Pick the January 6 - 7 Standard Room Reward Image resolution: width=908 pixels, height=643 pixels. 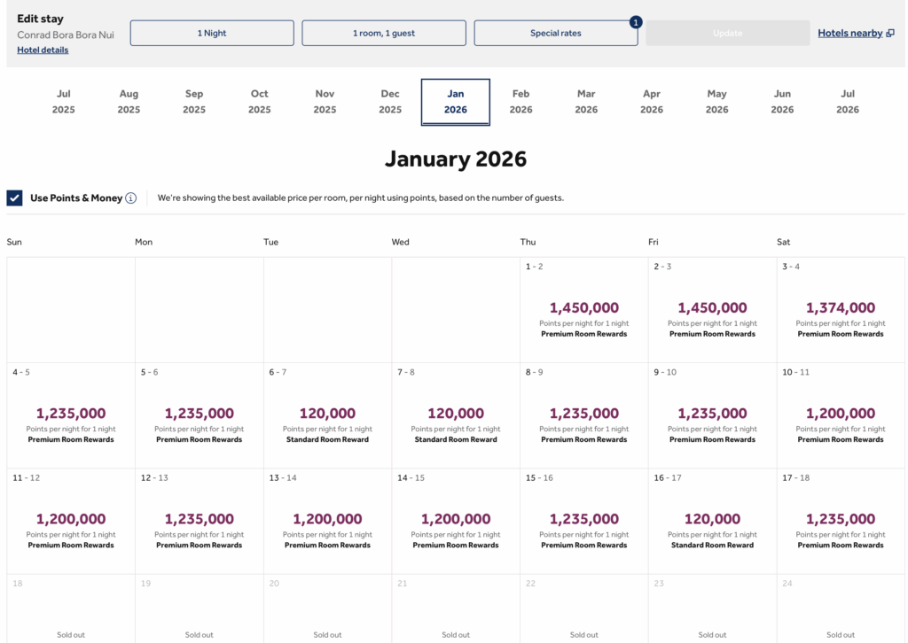point(327,416)
